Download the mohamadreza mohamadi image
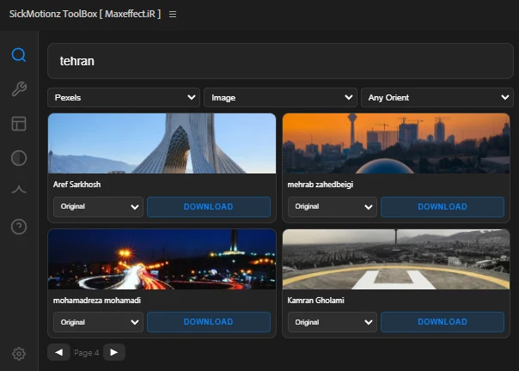Viewport: 519px width, 371px height. click(209, 322)
